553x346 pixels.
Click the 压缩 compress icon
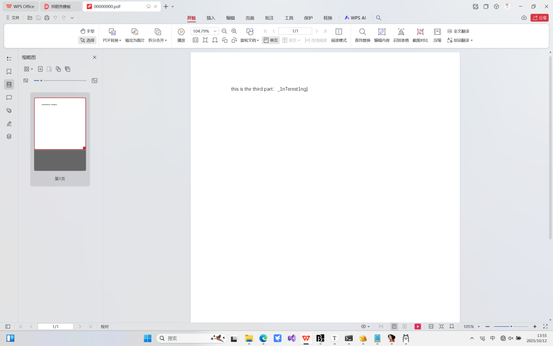pos(437,32)
